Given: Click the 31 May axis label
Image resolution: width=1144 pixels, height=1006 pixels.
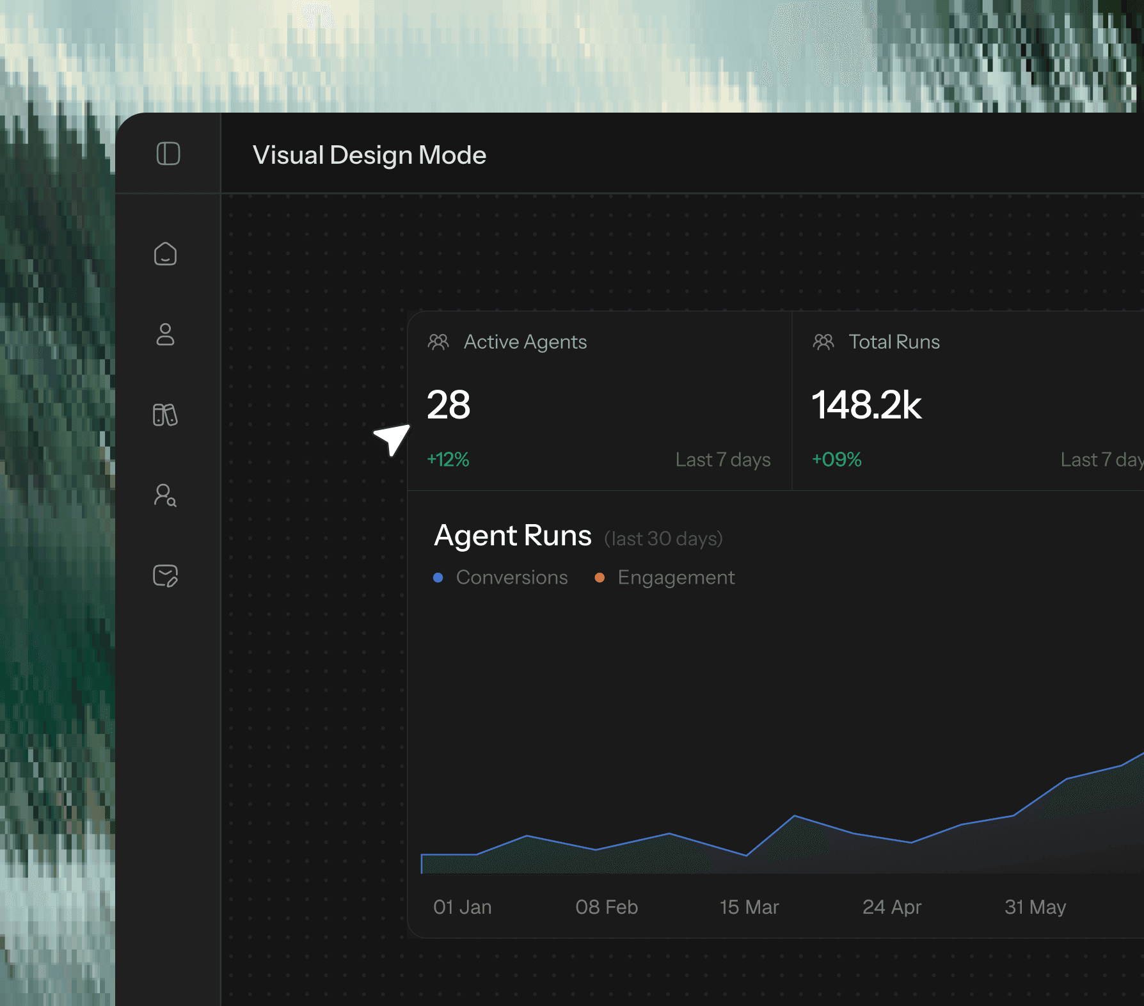Looking at the screenshot, I should tap(1035, 907).
